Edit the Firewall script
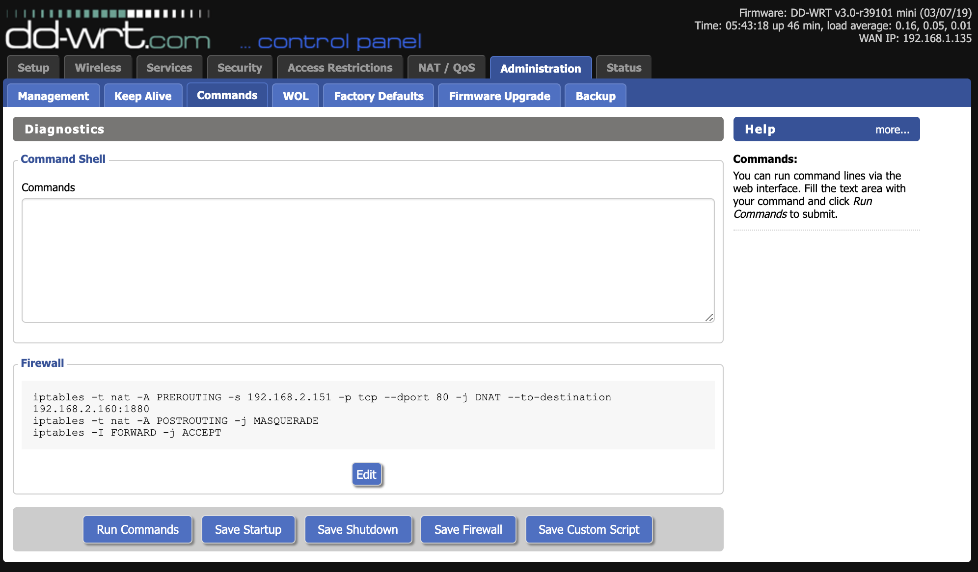The image size is (978, 572). 366,474
